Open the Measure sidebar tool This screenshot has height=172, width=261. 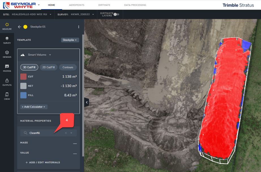[x=7, y=26]
